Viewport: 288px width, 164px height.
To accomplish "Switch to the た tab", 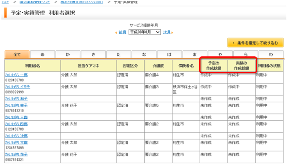I will [119, 54].
